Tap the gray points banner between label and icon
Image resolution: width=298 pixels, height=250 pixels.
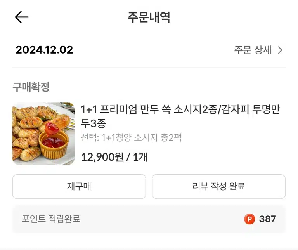(x=161, y=219)
